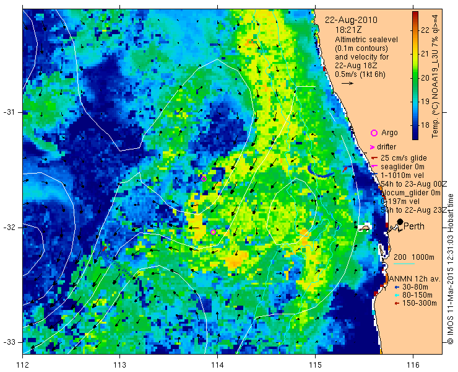Viewport: 458px width, 372px height.
Task: Click the Altimetric sealevel text
Action: [366, 40]
